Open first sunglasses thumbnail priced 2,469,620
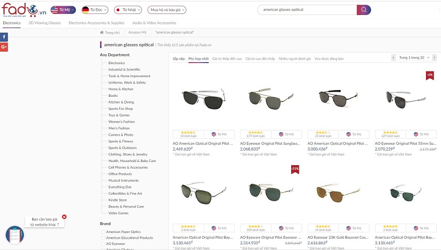Image resolution: width=441 pixels, height=250 pixels. coord(204,99)
